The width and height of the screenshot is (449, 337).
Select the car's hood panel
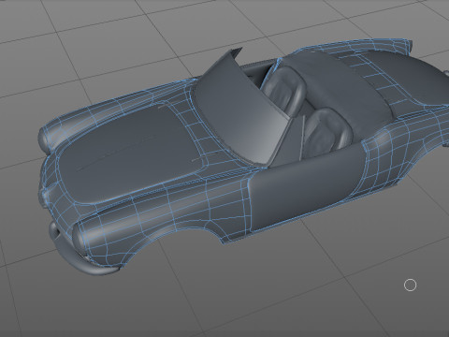point(131,153)
